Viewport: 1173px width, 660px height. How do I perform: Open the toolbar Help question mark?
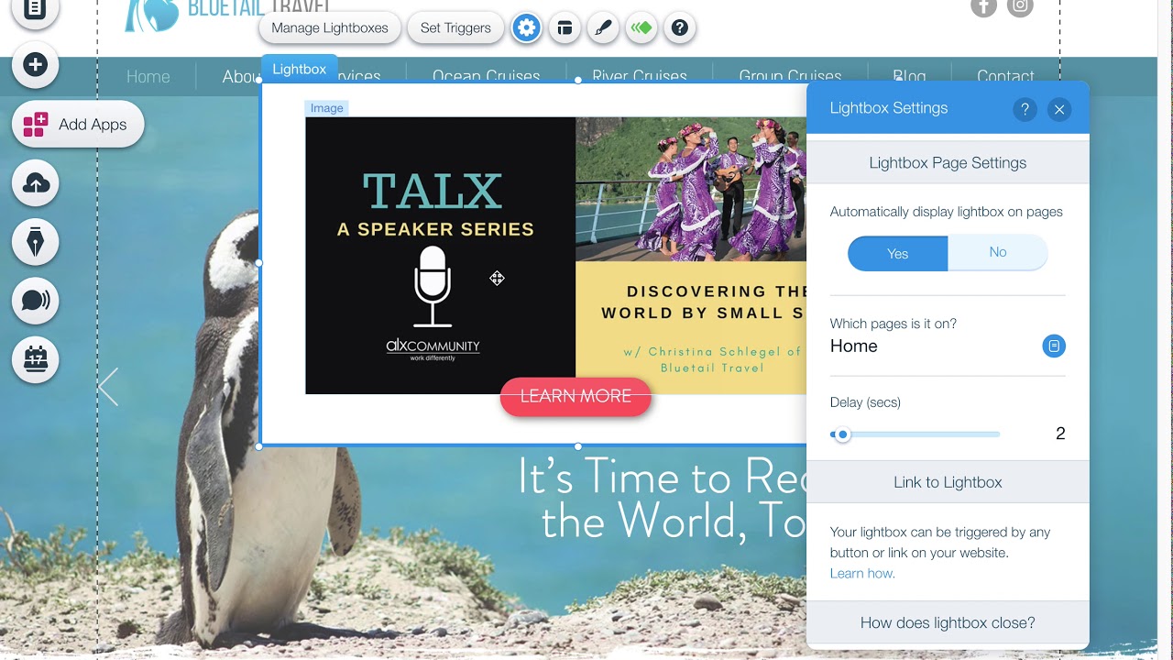(679, 27)
